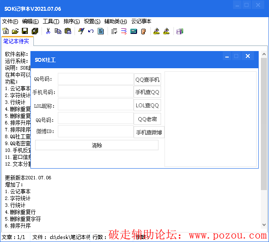Click the line 6.排序升序 near the bottom
The width and height of the screenshot is (269, 242).
(x=18, y=226)
